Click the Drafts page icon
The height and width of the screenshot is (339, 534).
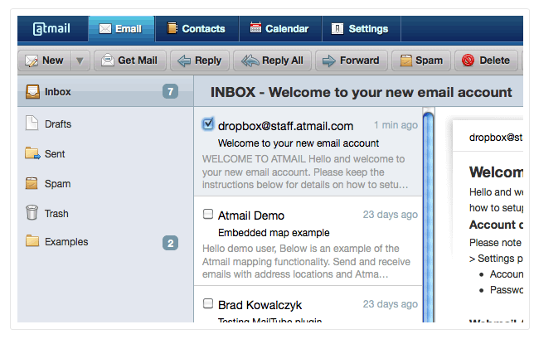click(x=32, y=123)
